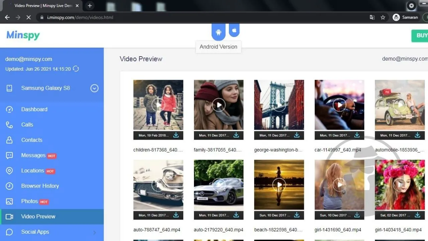The width and height of the screenshot is (428, 241).
Task: Click the Minspy logo
Action: pos(23,35)
